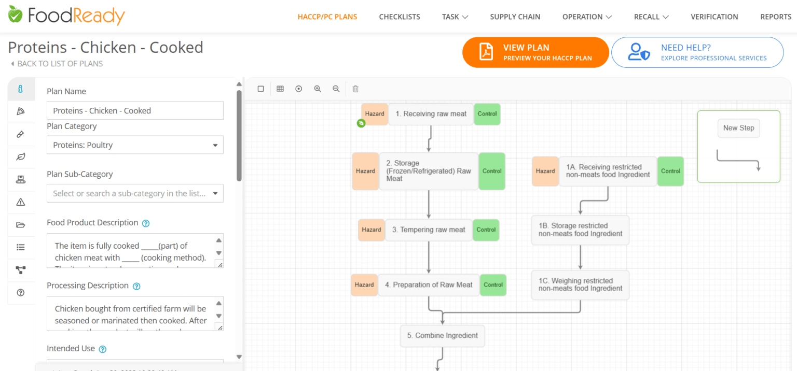Open the SUPPLY CHAIN tab
Viewport: 797px width, 371px height.
coord(515,17)
